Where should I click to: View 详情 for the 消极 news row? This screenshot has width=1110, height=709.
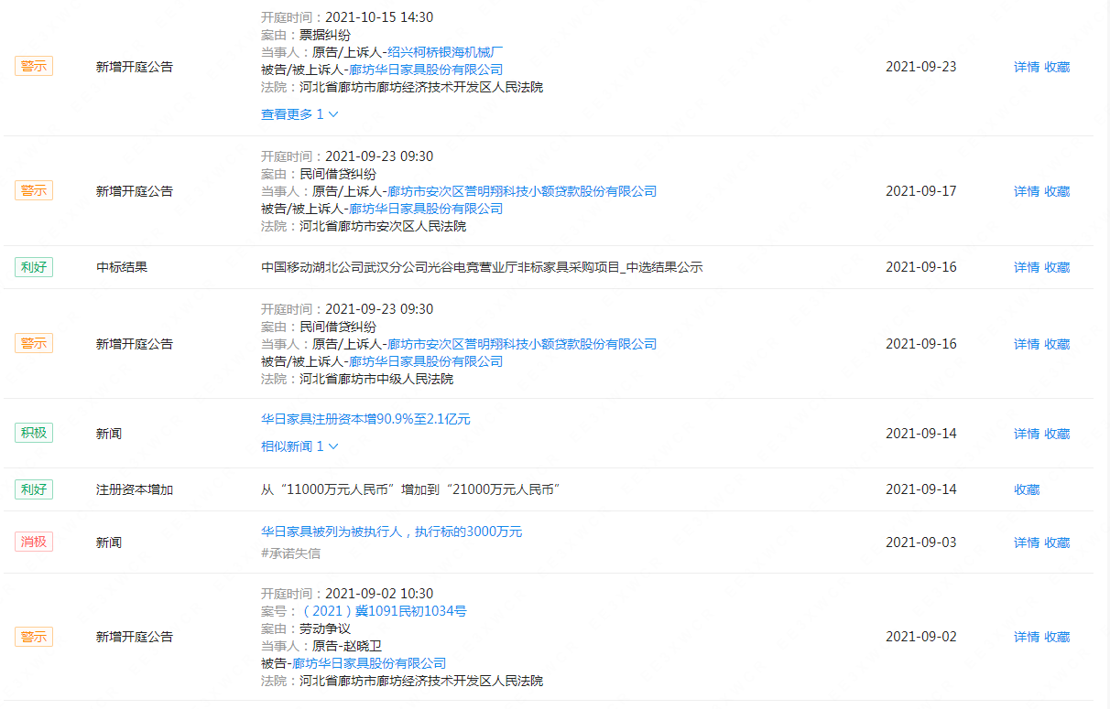(1027, 542)
